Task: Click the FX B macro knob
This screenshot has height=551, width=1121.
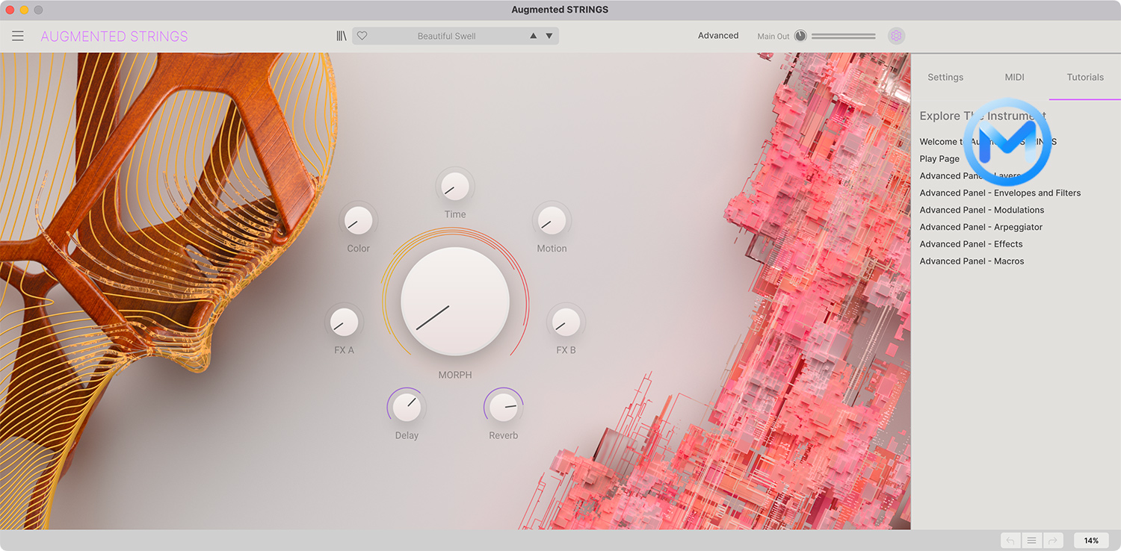Action: (x=566, y=322)
